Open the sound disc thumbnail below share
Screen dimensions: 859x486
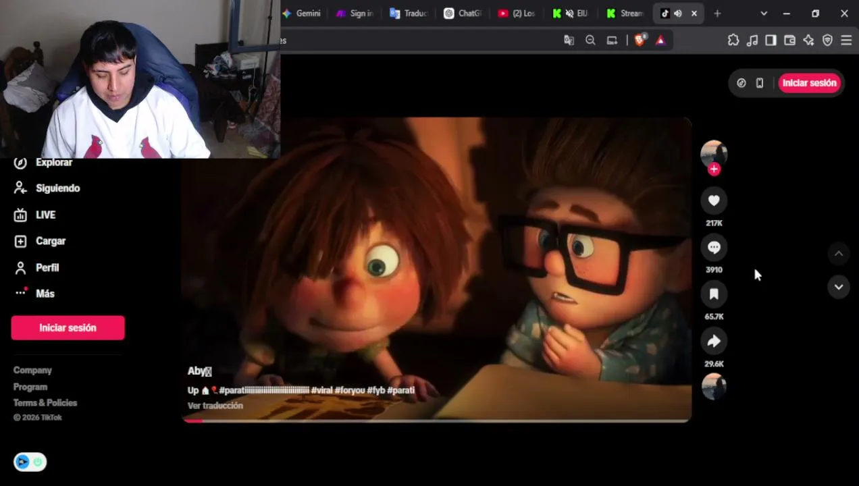pyautogui.click(x=714, y=387)
